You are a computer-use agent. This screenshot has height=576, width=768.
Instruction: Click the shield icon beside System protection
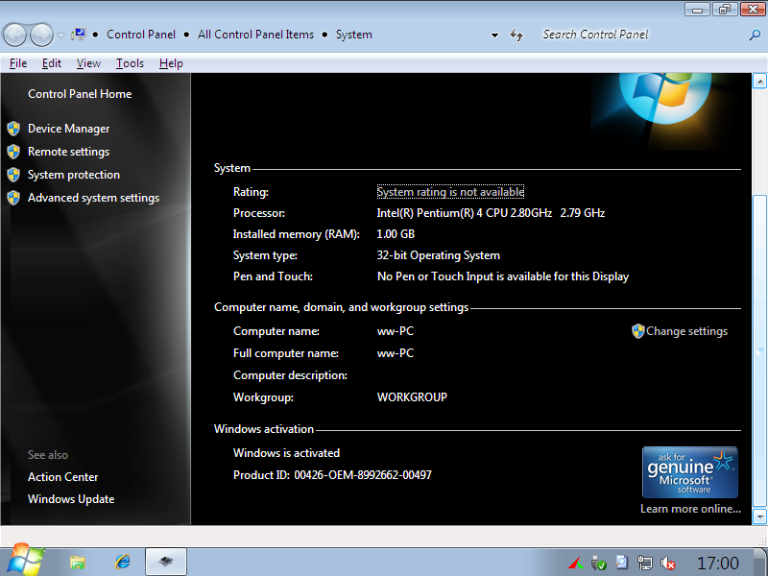point(13,175)
